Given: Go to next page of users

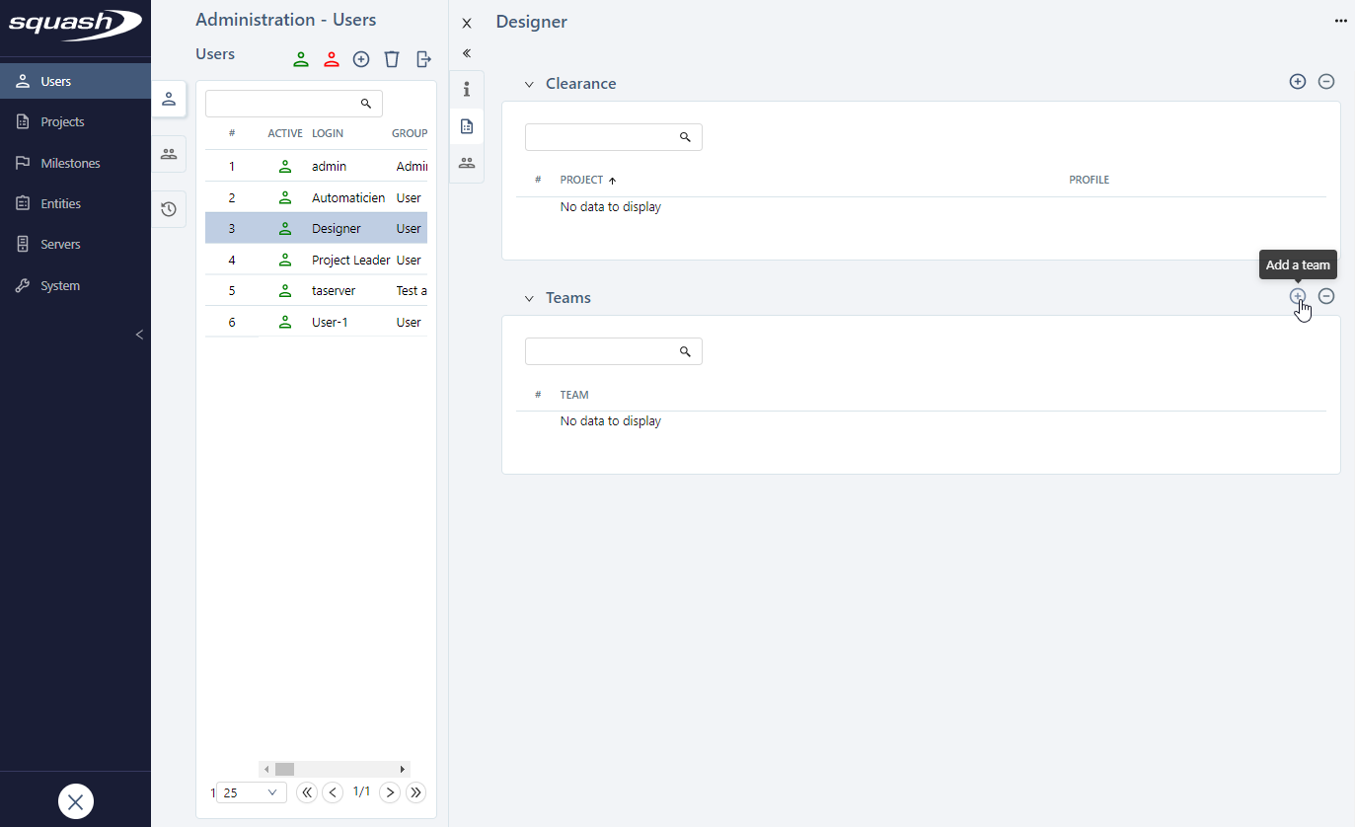Looking at the screenshot, I should tap(390, 792).
